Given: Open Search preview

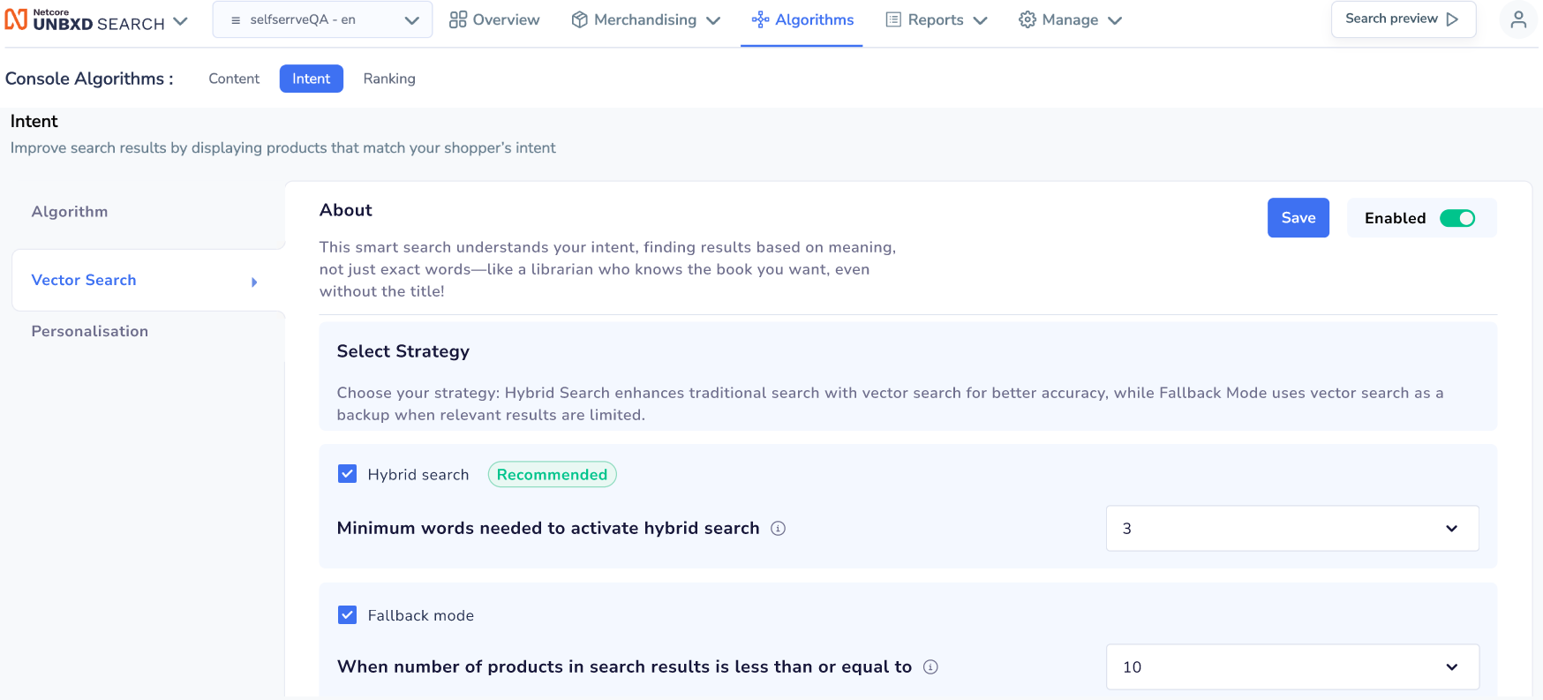Looking at the screenshot, I should [x=1404, y=19].
